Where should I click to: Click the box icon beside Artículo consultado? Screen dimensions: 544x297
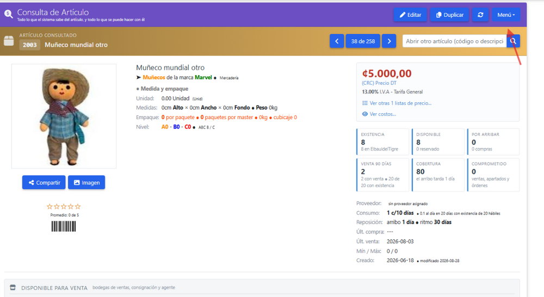click(9, 41)
